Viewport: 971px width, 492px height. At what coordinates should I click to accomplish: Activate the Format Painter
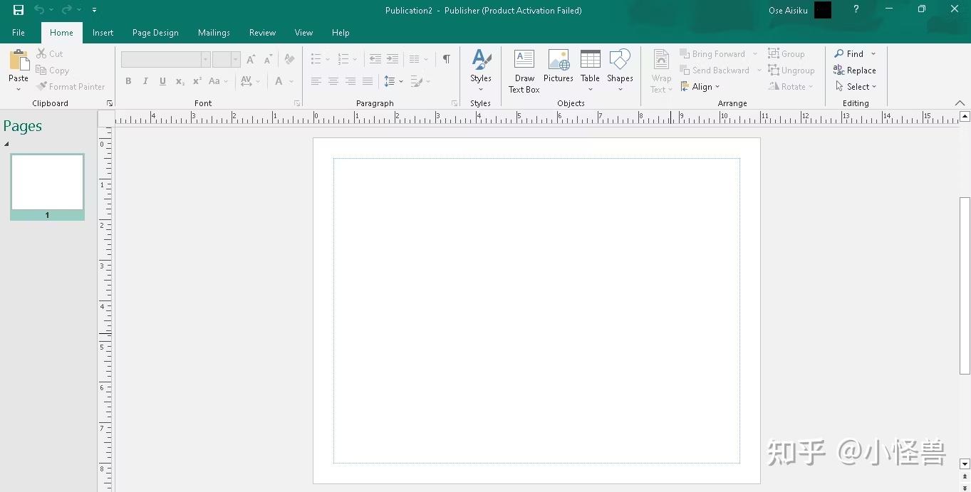[x=71, y=86]
